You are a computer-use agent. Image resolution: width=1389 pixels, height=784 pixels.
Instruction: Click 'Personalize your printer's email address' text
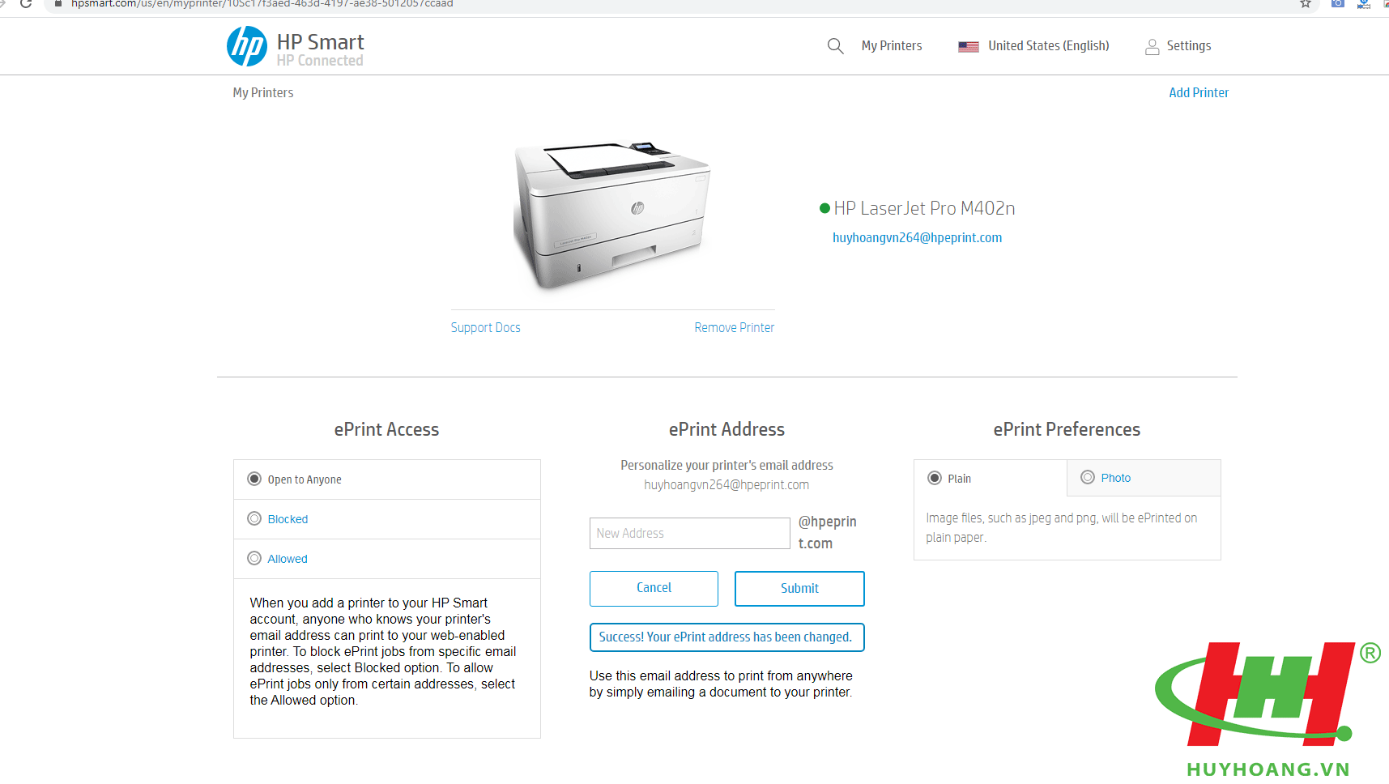[x=726, y=465]
